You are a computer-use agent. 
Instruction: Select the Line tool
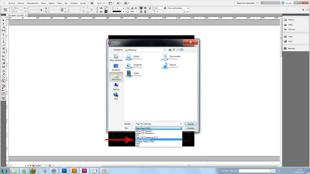pyautogui.click(x=3, y=38)
